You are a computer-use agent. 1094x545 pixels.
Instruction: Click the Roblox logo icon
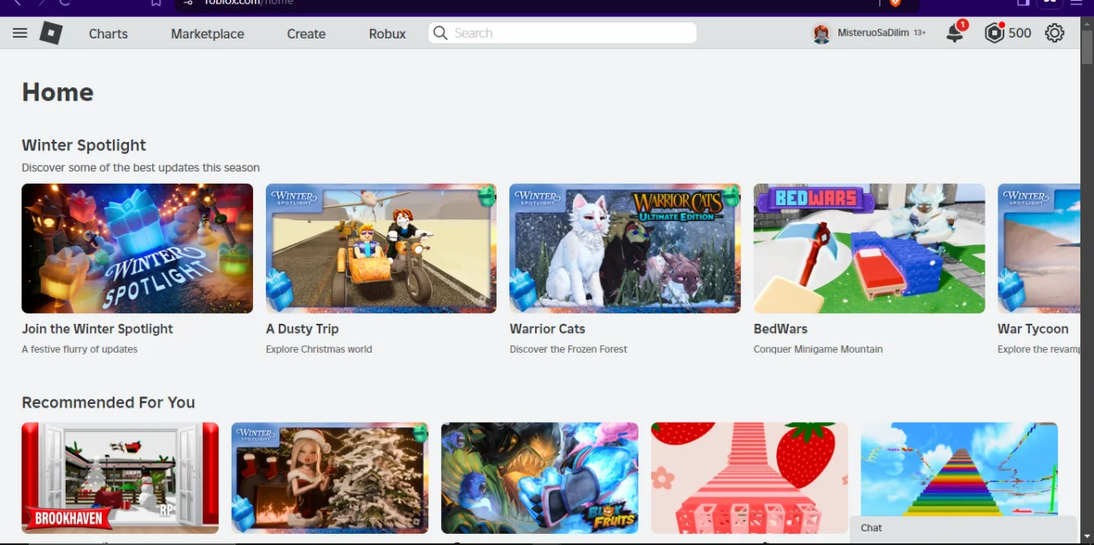click(51, 33)
